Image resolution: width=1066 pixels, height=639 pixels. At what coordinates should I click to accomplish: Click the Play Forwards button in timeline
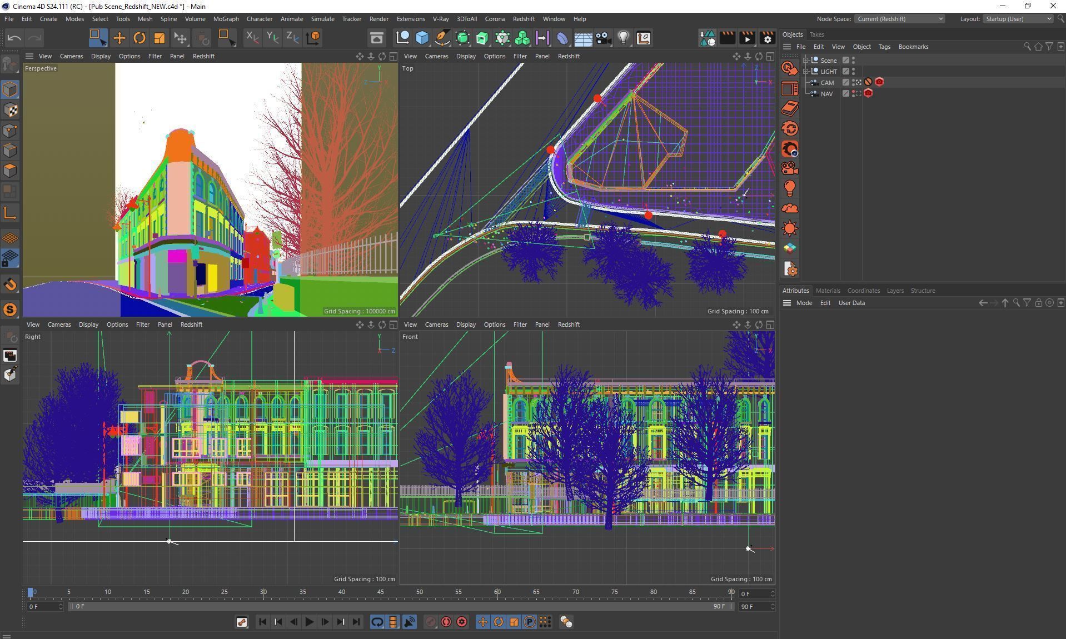point(309,622)
